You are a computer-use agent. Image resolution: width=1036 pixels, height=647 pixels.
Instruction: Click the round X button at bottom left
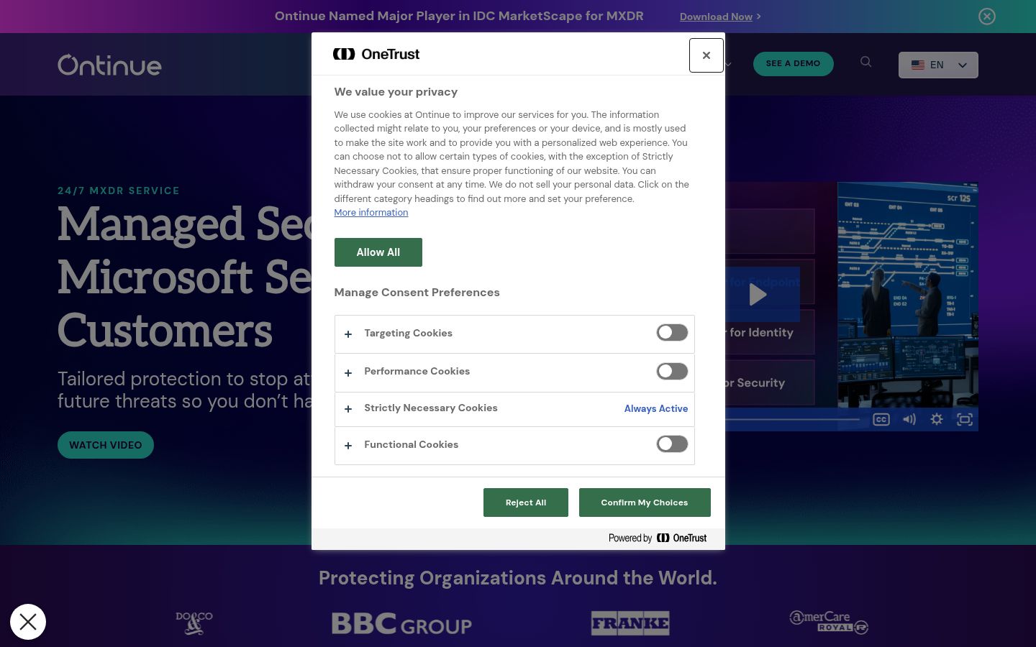click(28, 622)
